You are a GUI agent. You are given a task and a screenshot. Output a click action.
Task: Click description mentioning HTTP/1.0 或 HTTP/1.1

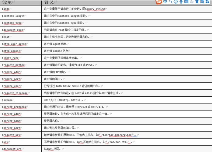click(x=74, y=107)
